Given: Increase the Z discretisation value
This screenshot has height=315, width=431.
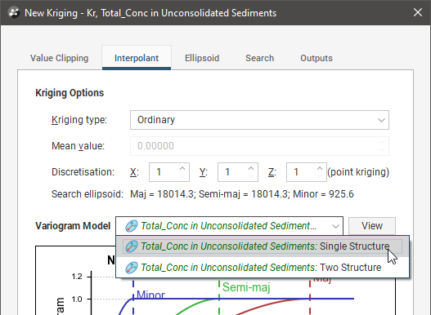Looking at the screenshot, I should coord(320,168).
